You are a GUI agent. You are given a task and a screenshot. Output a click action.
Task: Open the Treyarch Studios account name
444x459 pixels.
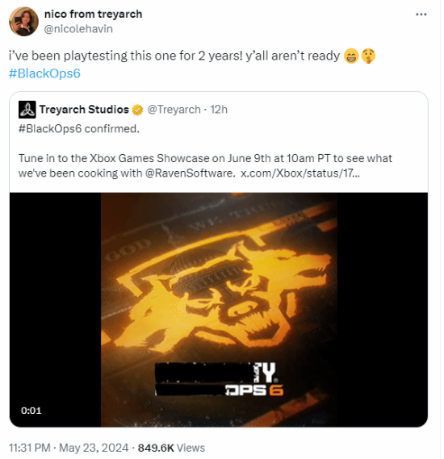(84, 110)
